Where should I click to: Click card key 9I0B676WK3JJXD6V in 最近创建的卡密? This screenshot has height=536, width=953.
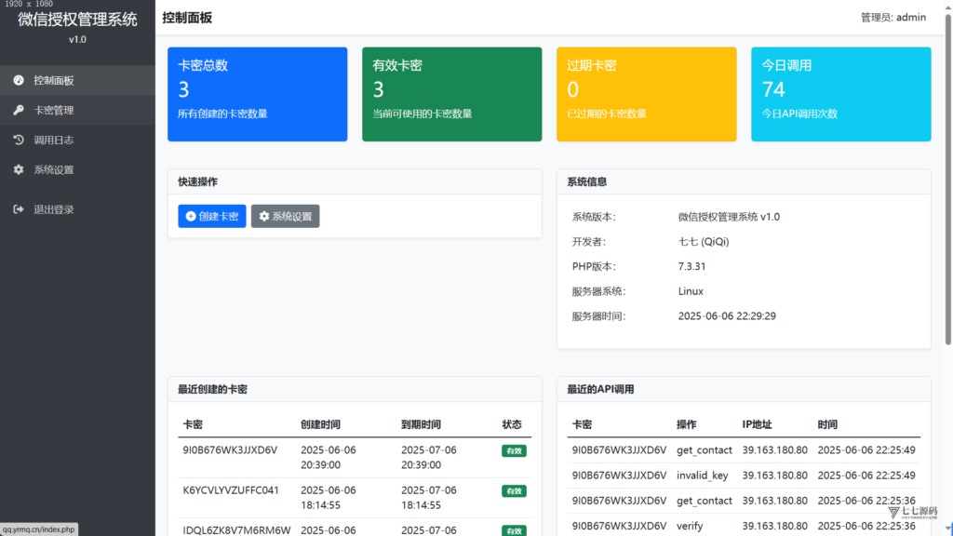(231, 450)
